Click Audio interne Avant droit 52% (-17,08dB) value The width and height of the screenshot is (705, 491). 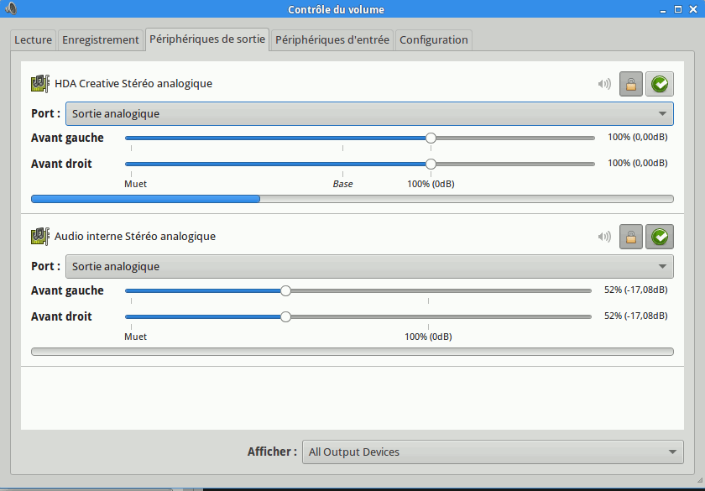[636, 316]
